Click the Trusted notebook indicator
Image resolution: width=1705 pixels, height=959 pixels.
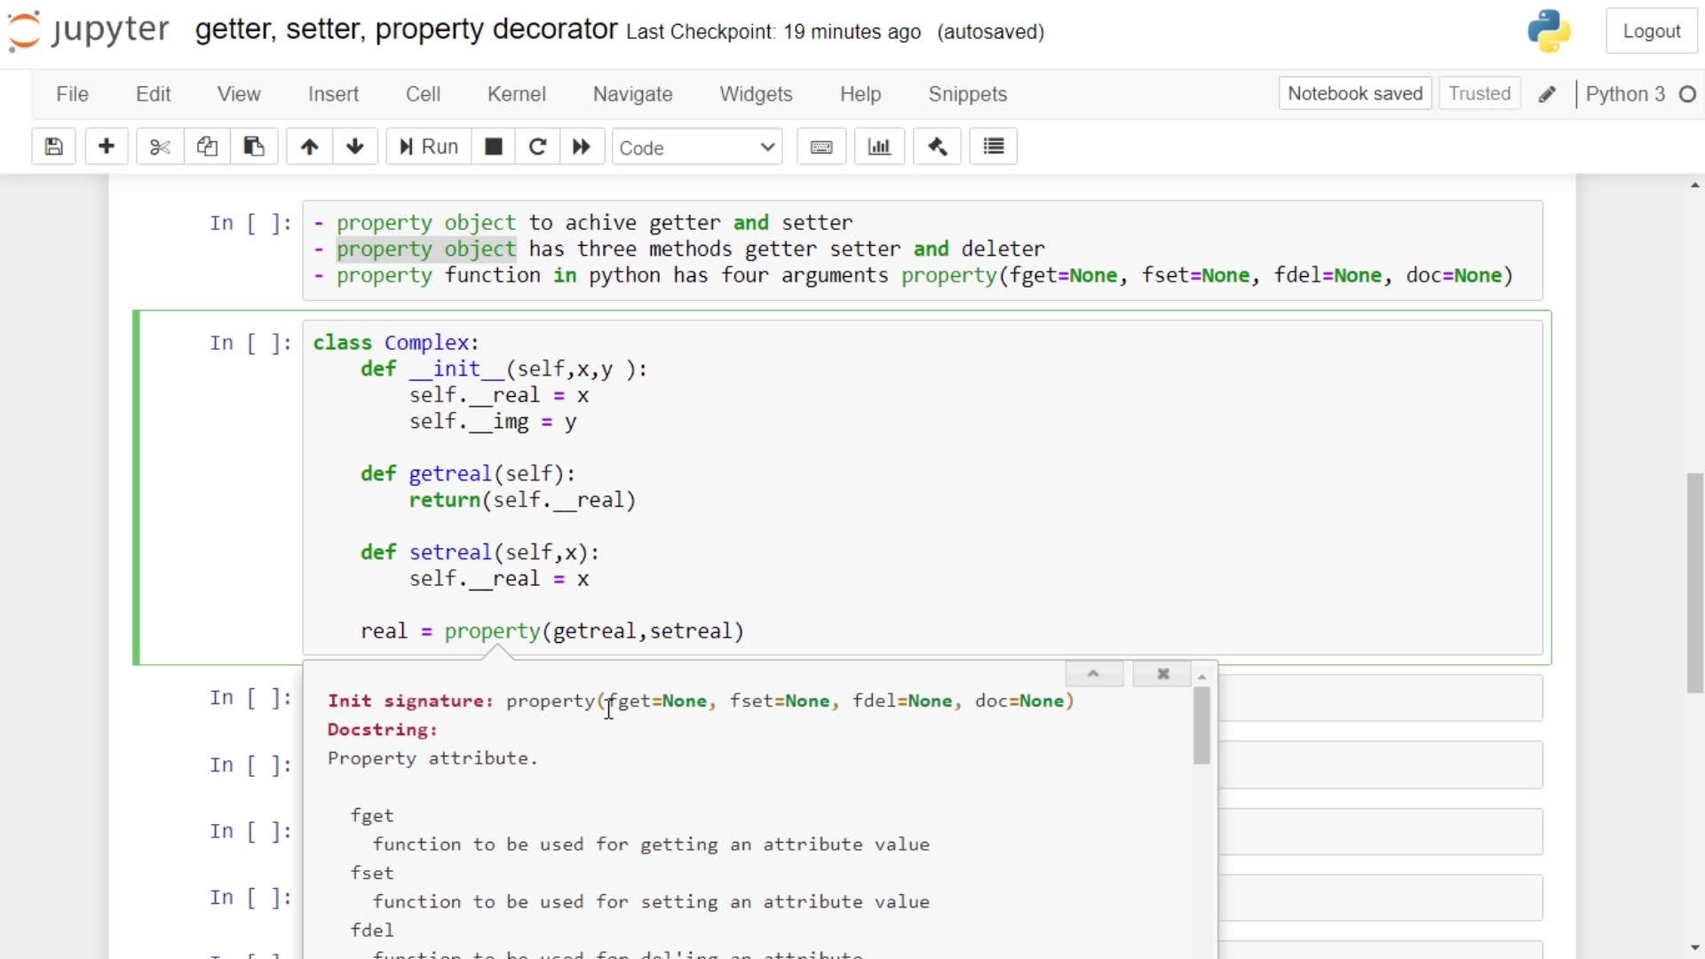[1479, 93]
